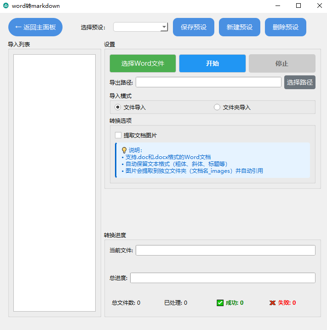
Task: Click the lightbulb tip icon
Action: [x=124, y=150]
